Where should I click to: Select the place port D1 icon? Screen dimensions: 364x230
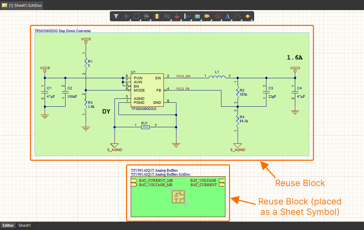tap(207, 16)
